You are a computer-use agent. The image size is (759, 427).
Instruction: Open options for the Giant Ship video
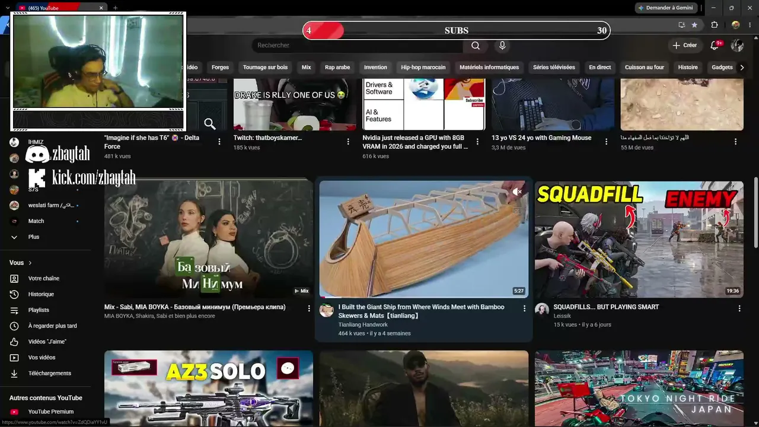[524, 308]
